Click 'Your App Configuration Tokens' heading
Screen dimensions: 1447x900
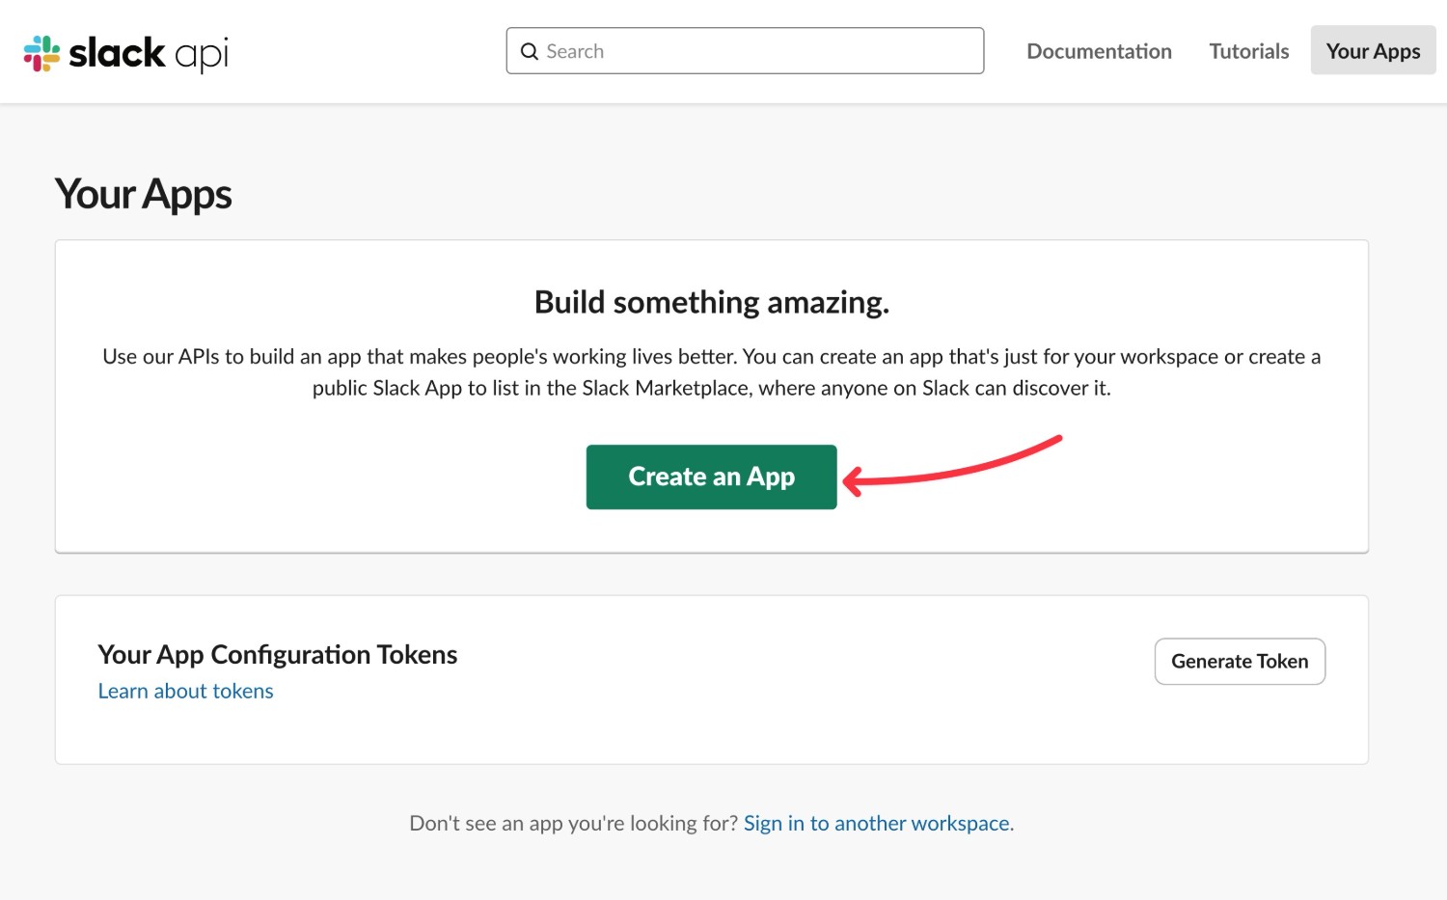(x=278, y=655)
